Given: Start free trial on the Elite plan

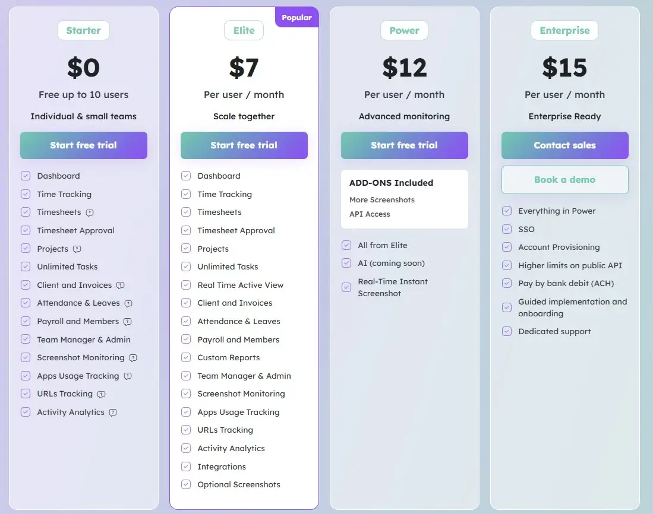Looking at the screenshot, I should pyautogui.click(x=244, y=145).
